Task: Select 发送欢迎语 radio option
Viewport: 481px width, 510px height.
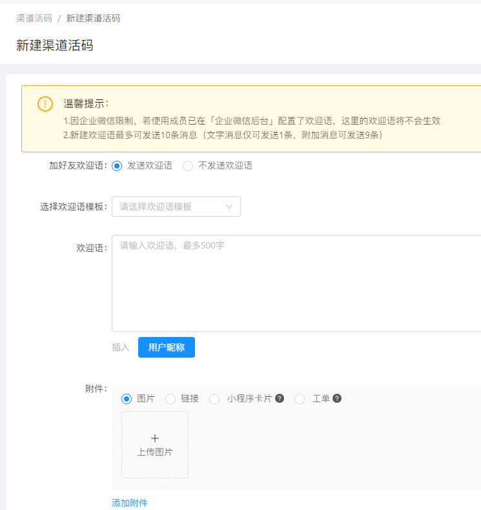Action: click(117, 166)
